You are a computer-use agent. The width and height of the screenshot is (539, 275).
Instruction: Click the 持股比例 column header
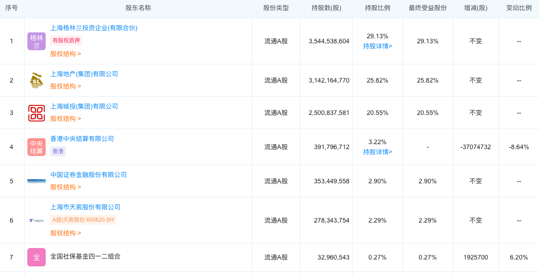(377, 8)
